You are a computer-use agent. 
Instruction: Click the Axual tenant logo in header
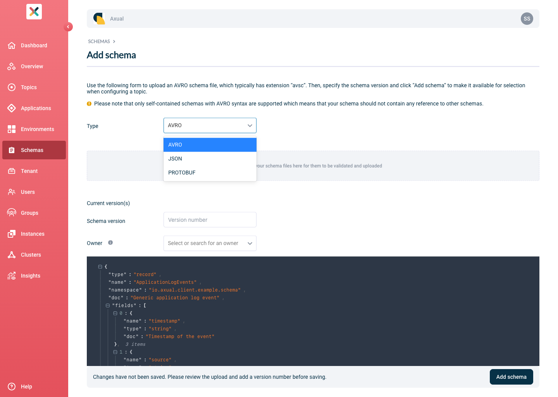coord(99,19)
